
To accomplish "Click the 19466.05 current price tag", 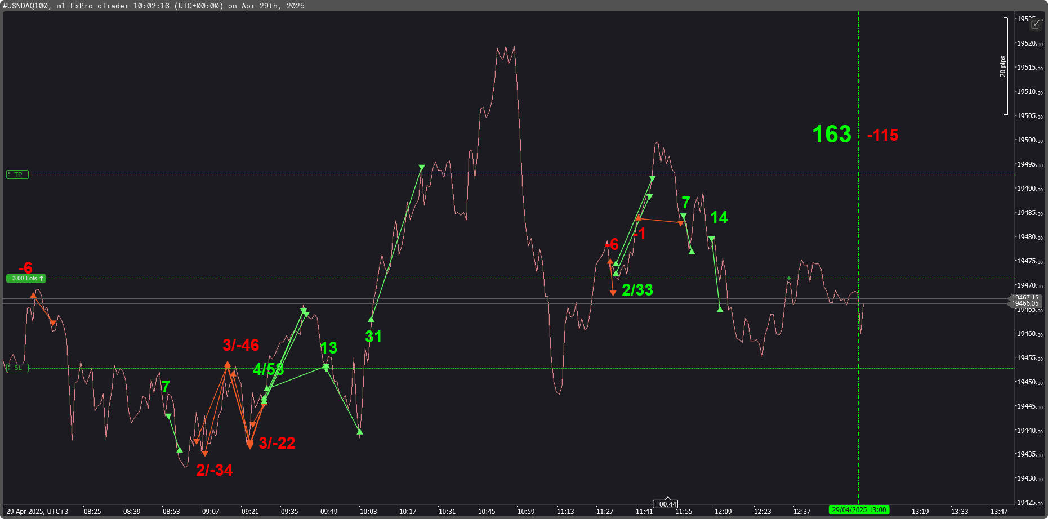I will click(x=1025, y=303).
